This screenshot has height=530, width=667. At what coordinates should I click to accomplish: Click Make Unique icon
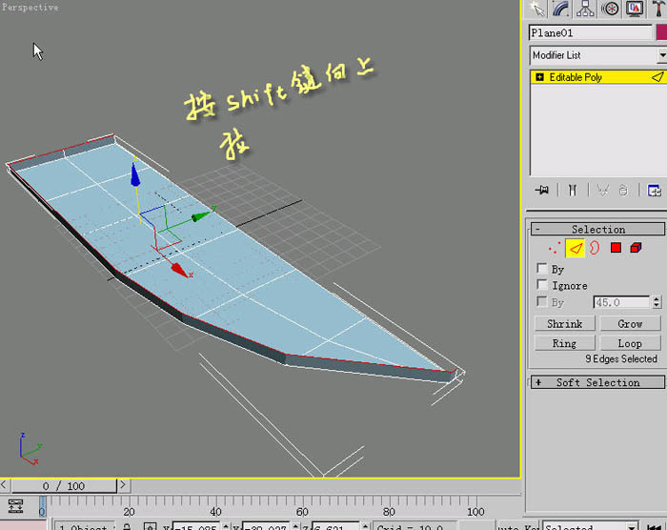602,190
